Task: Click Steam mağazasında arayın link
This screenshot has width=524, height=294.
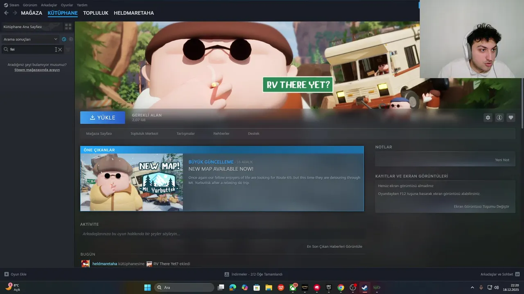Action: point(37,70)
